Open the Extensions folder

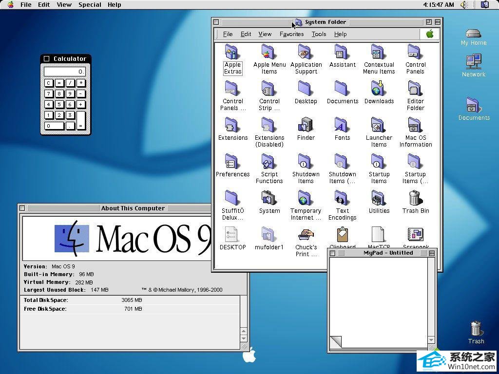click(x=232, y=126)
